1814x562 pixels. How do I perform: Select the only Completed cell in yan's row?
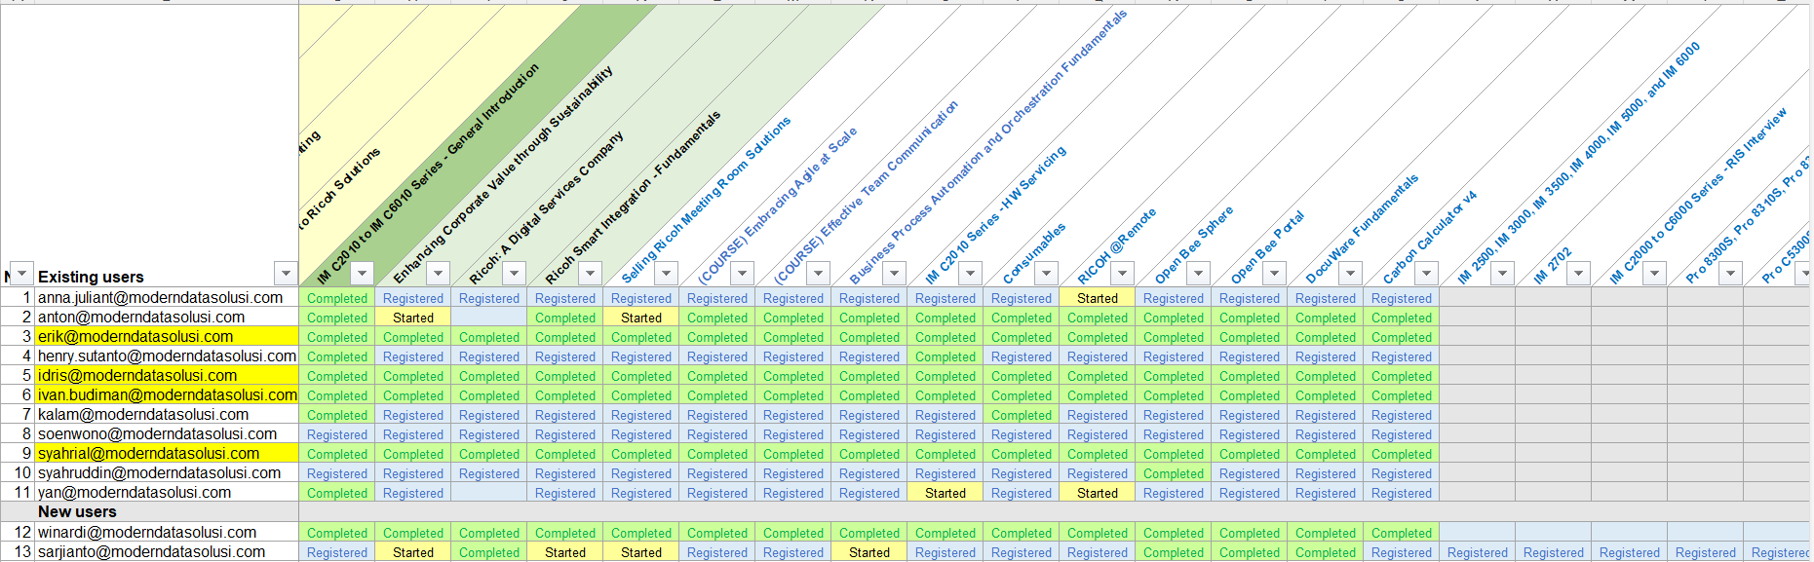click(337, 493)
